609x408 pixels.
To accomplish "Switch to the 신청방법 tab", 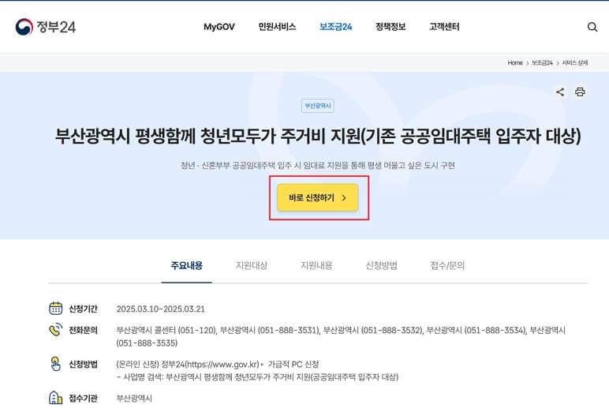I will (x=381, y=266).
